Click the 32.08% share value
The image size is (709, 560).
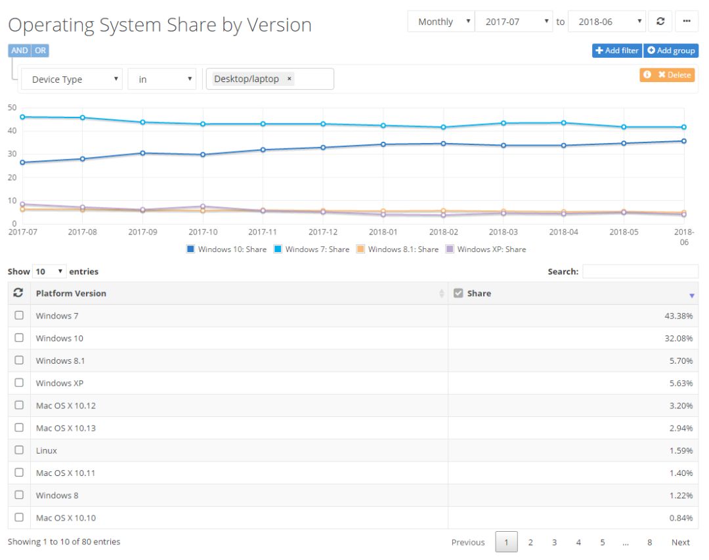678,338
